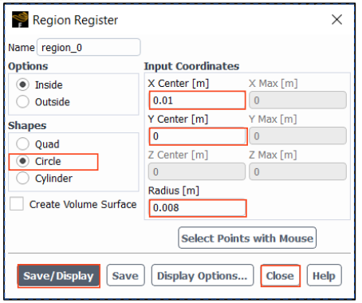
Task: Click the X Center input field
Action: click(197, 100)
